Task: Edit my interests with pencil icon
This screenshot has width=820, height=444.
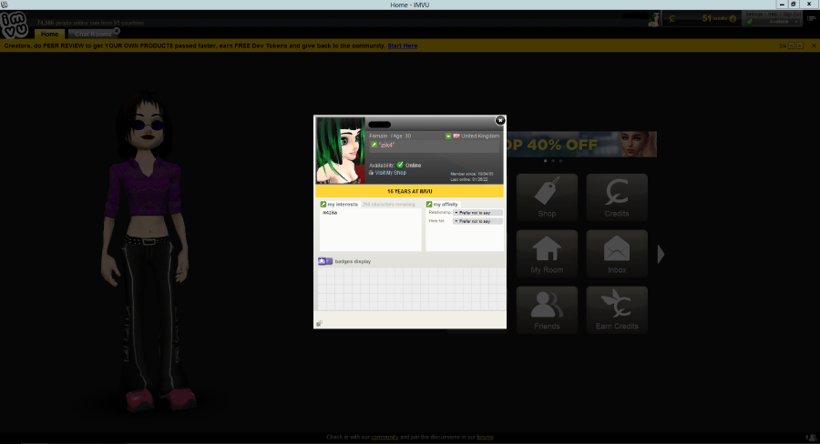Action: coord(323,204)
